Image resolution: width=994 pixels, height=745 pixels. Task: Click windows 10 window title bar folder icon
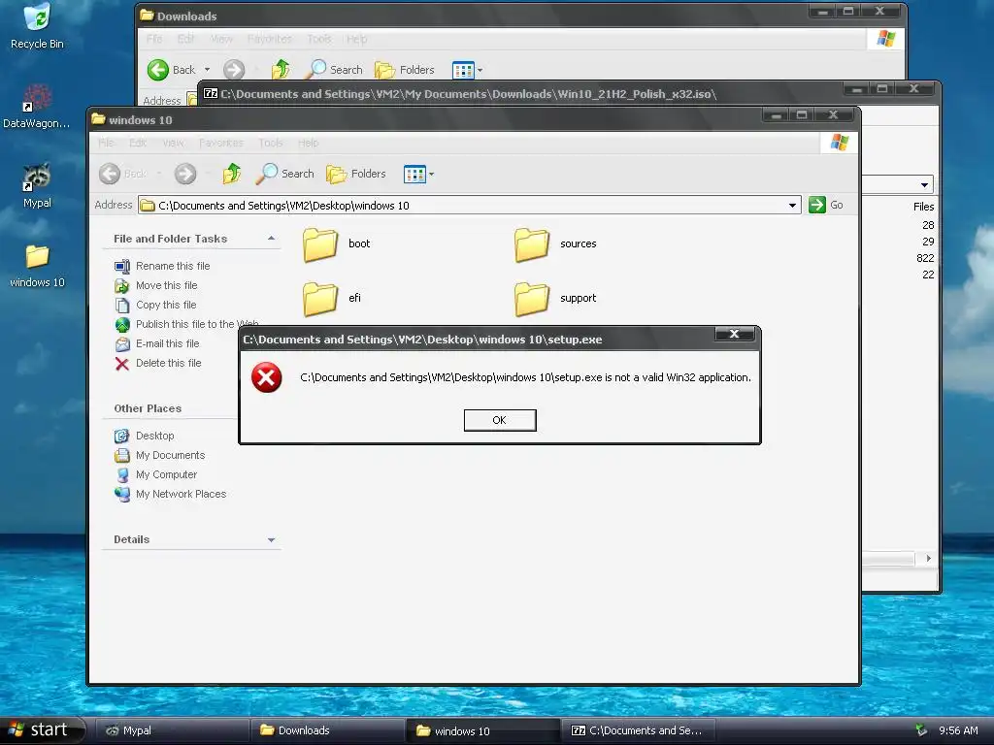tap(98, 119)
